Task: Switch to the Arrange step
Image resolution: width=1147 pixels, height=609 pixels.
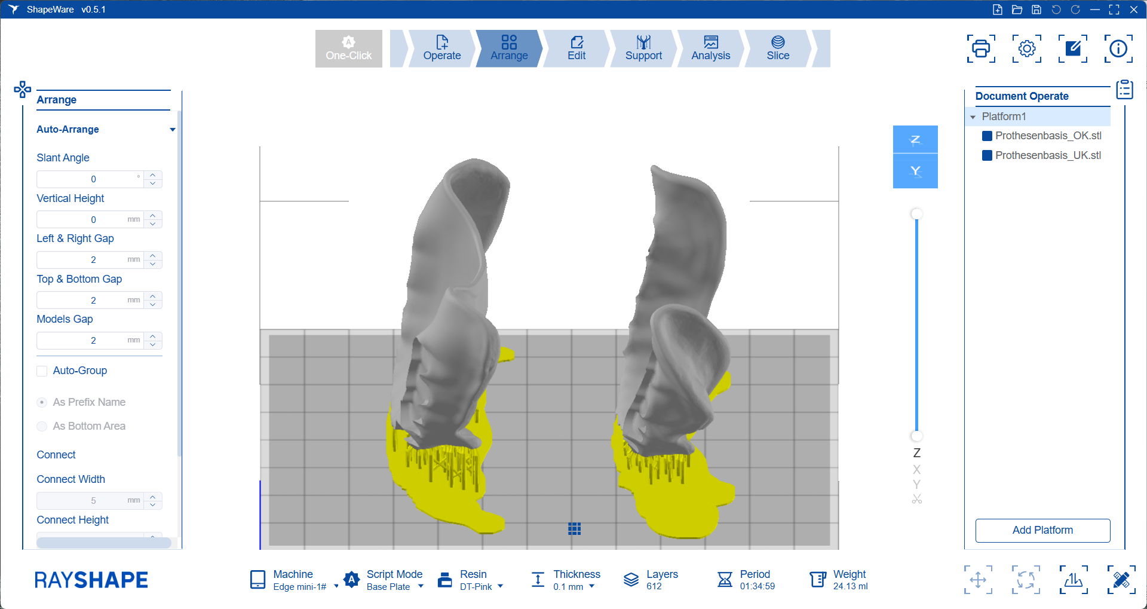Action: [x=509, y=48]
